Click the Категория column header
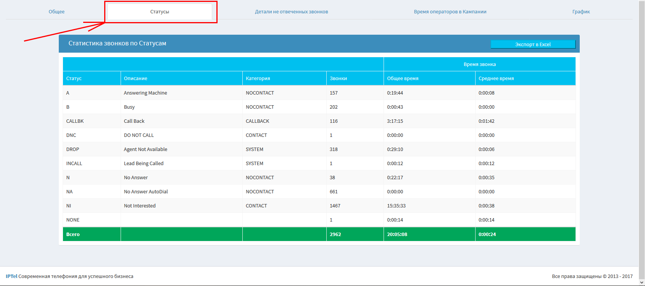 coord(285,78)
